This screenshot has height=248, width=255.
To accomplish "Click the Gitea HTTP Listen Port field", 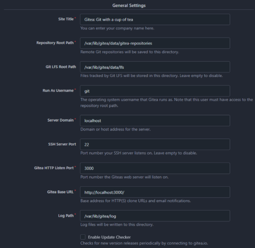I will coord(155,168).
